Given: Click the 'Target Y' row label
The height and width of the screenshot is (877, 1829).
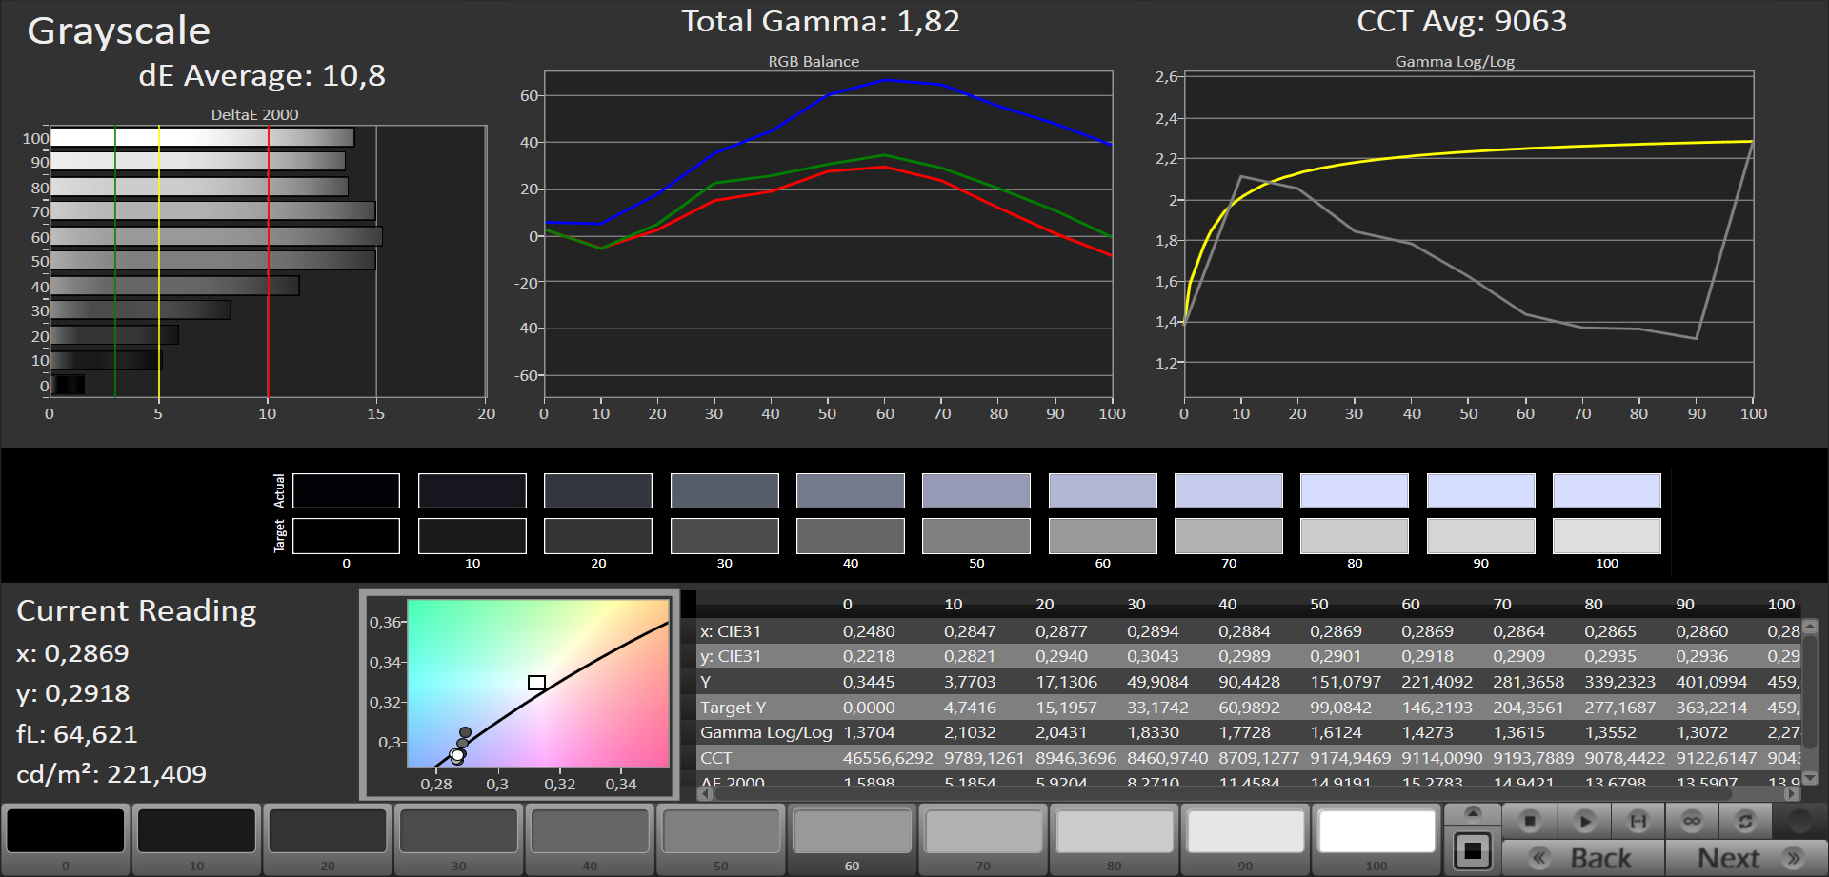Looking at the screenshot, I should tap(733, 708).
